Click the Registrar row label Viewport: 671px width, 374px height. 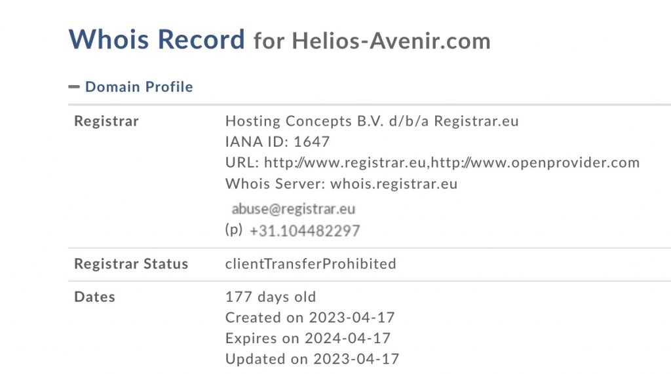coord(106,121)
